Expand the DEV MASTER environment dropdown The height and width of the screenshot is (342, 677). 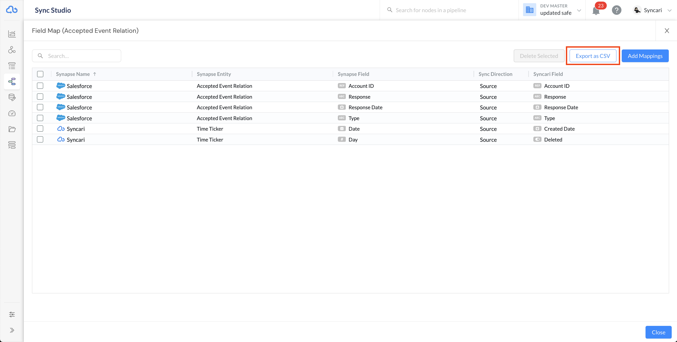tap(579, 10)
